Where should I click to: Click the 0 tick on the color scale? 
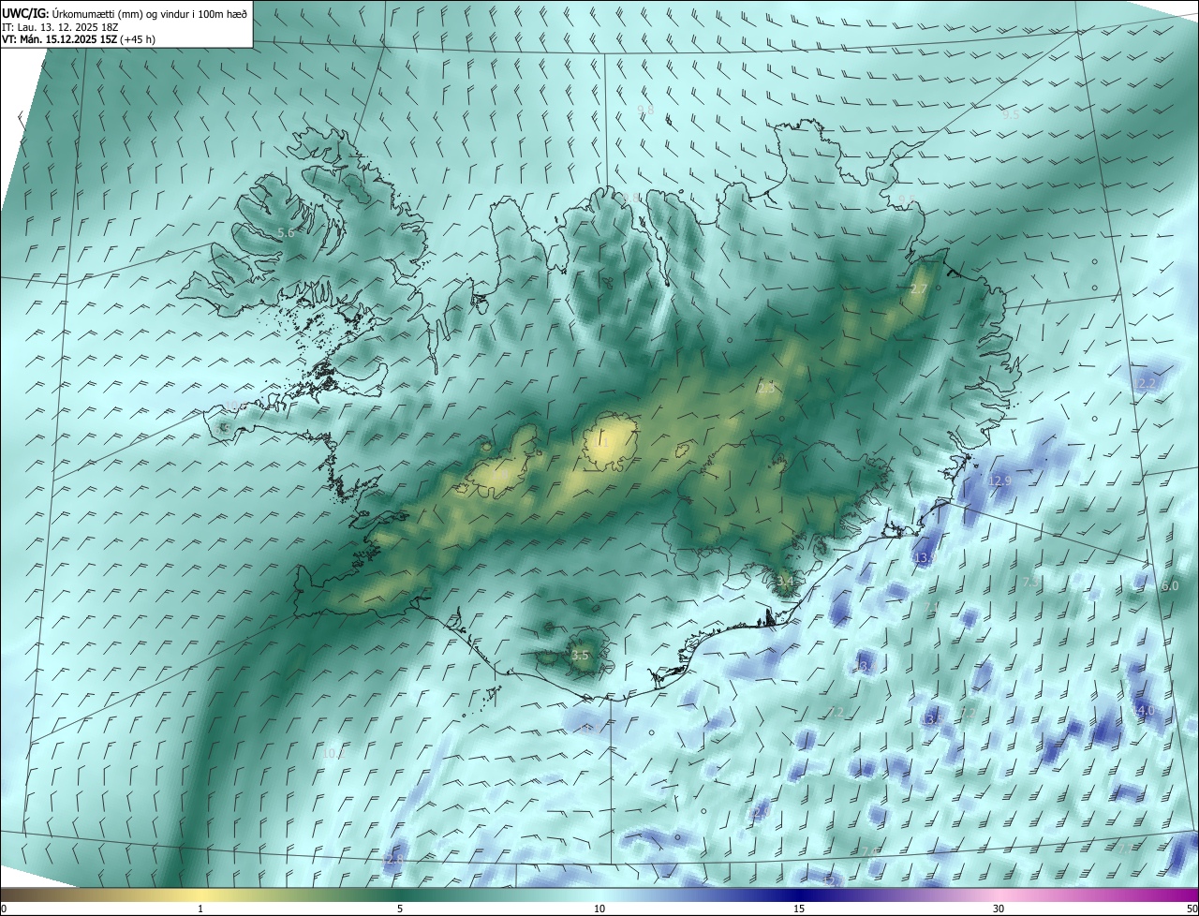[x=4, y=909]
